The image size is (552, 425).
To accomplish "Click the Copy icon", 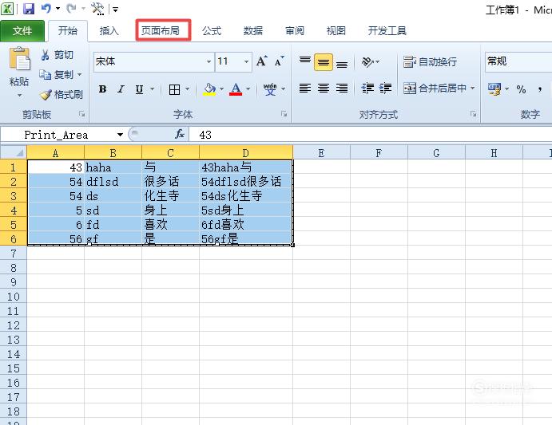I will coord(45,74).
